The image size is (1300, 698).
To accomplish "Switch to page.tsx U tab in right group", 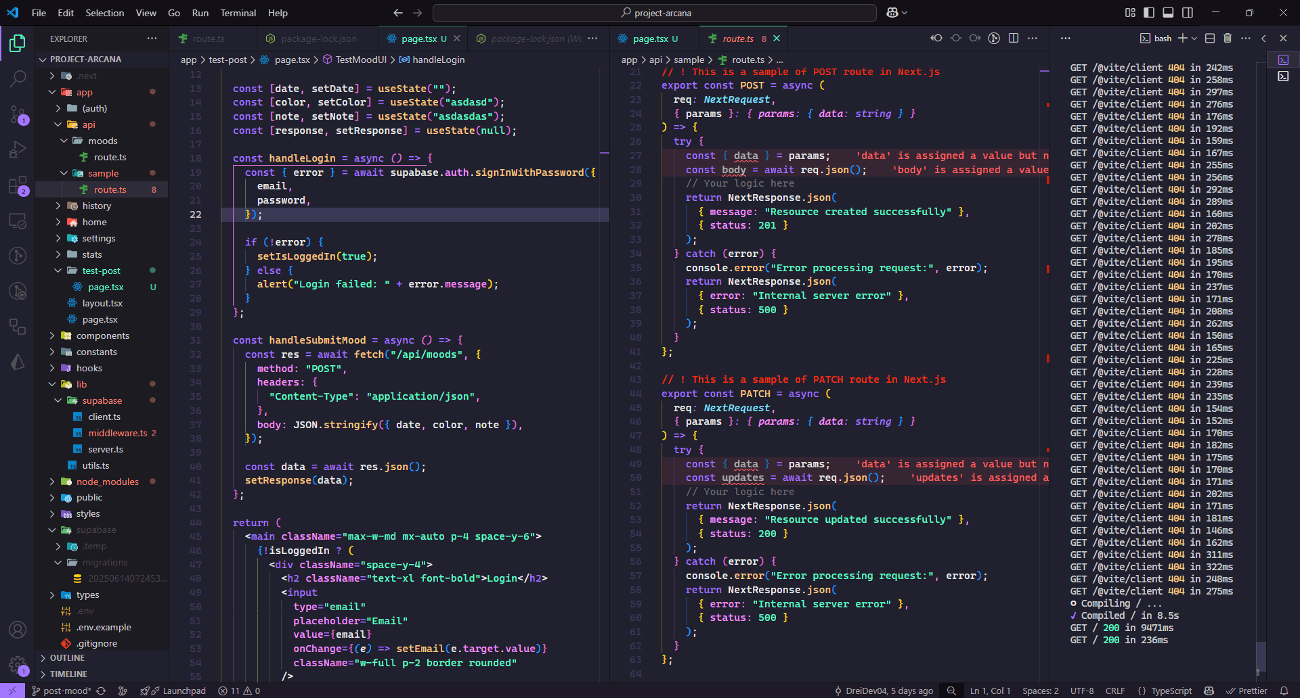I will [x=655, y=39].
